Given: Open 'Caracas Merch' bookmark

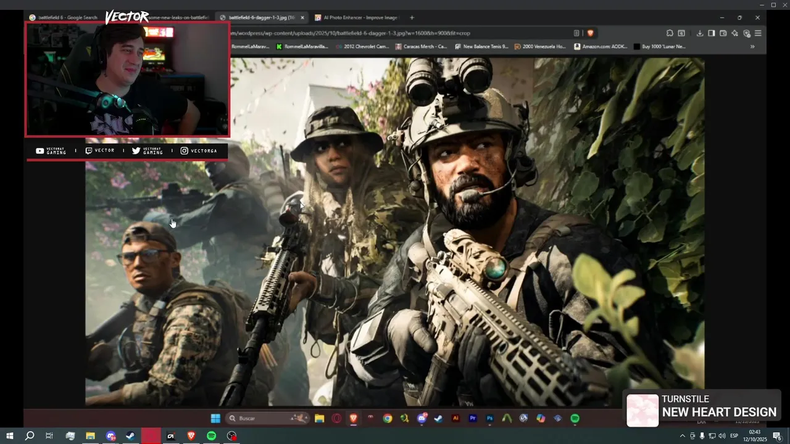Looking at the screenshot, I should tap(421, 46).
